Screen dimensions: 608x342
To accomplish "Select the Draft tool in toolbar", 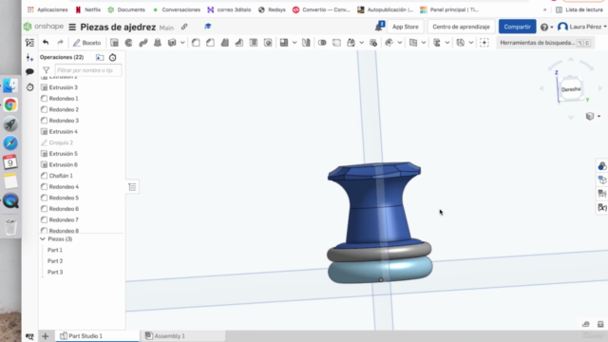I will coord(224,43).
